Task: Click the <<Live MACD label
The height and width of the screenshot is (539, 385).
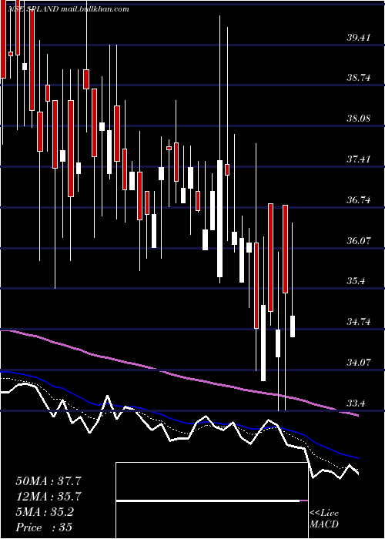Action: (x=324, y=519)
